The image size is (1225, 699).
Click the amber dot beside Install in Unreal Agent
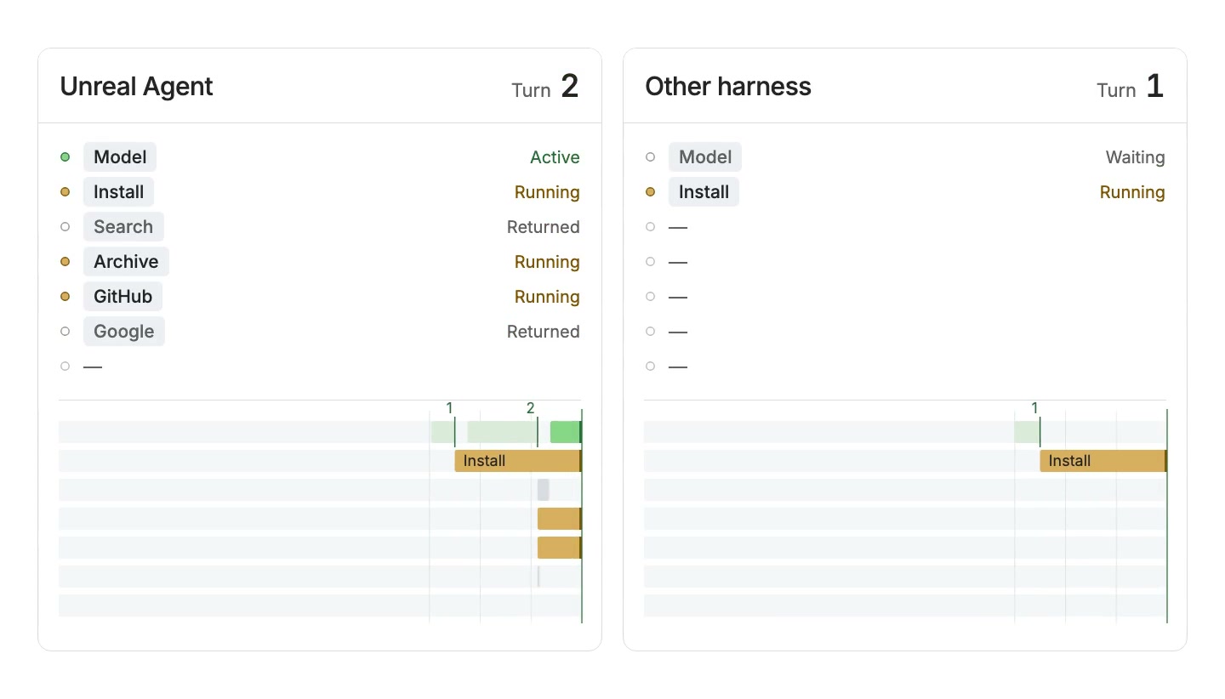(x=65, y=192)
